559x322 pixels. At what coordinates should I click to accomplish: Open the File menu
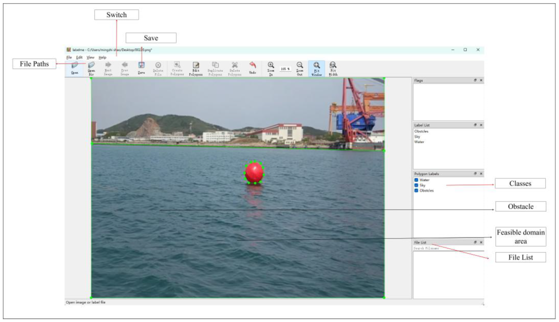(69, 57)
